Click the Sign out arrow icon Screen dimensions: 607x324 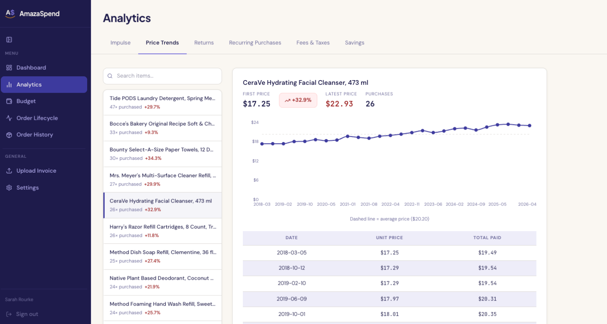pos(9,314)
